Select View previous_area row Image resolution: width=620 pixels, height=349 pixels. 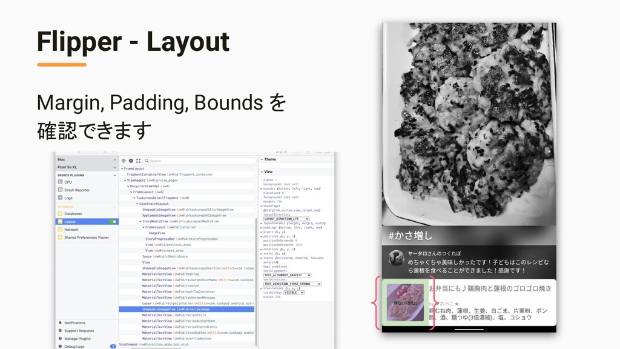[186, 245]
